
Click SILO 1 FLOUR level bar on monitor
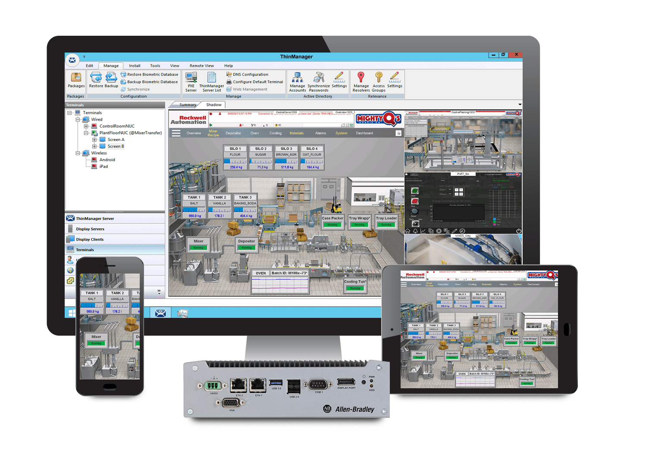[235, 161]
